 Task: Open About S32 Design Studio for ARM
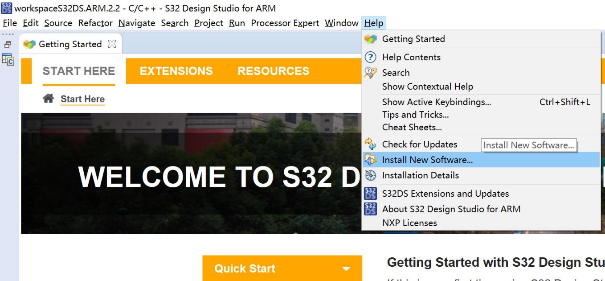[481, 209]
